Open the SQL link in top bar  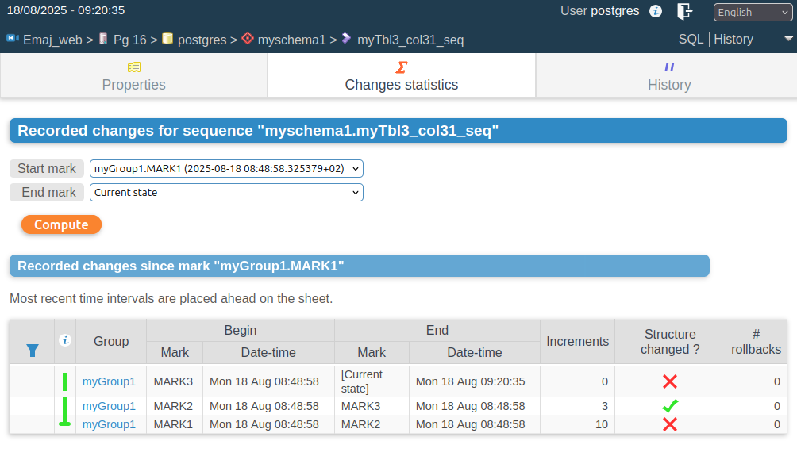coord(691,39)
